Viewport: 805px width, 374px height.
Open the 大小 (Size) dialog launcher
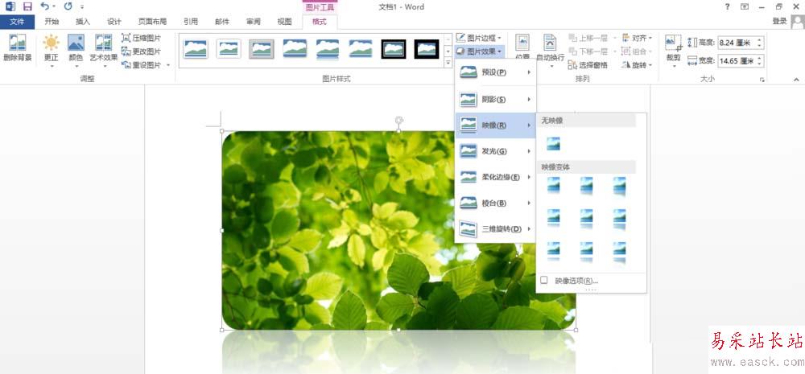(x=762, y=80)
